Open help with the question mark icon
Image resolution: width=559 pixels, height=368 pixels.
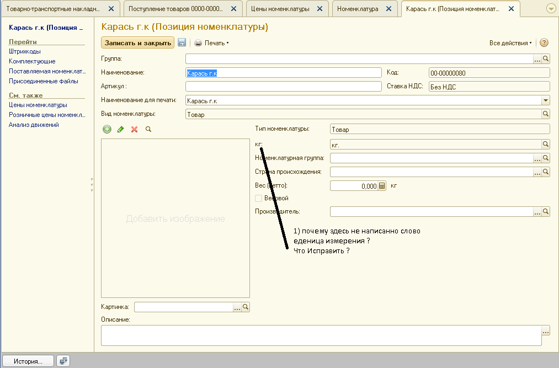(544, 42)
